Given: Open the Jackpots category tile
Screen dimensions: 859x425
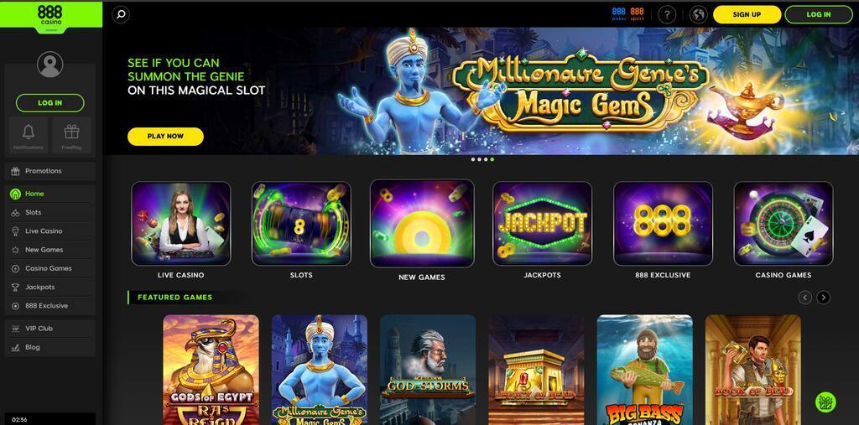Looking at the screenshot, I should (543, 230).
